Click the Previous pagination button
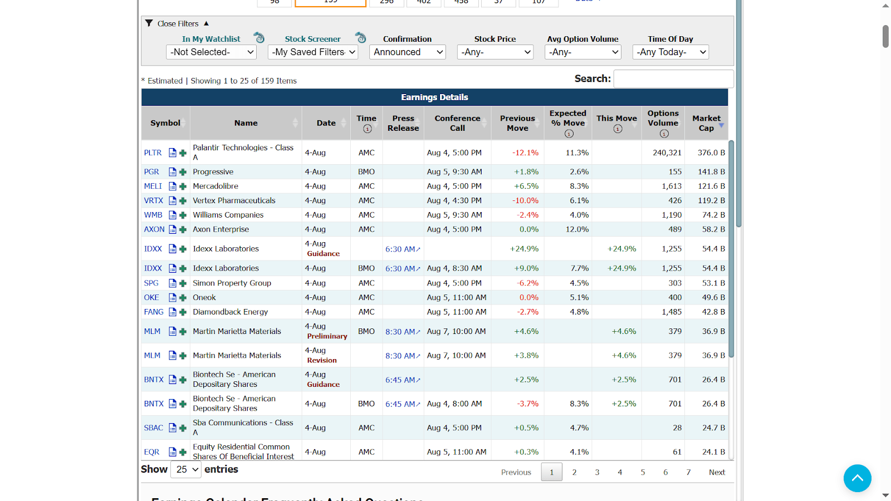Image resolution: width=891 pixels, height=501 pixels. click(516, 472)
